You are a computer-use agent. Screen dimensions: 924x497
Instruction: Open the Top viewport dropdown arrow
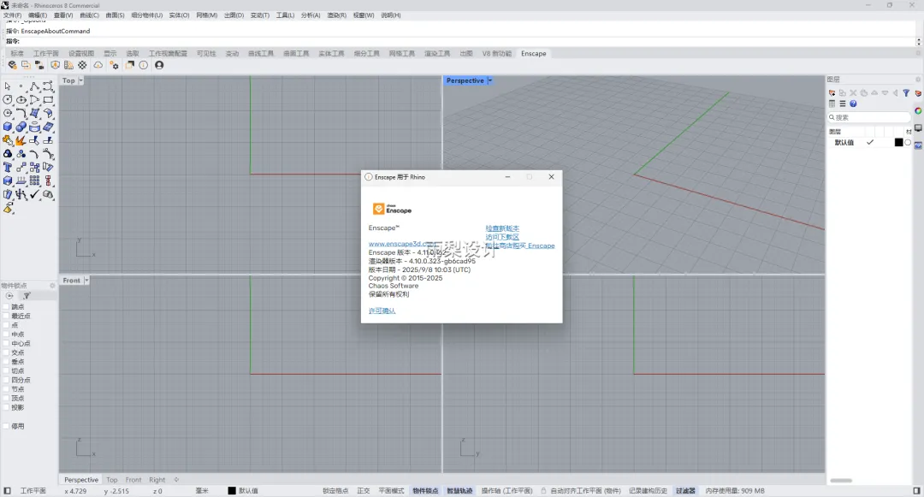click(80, 80)
